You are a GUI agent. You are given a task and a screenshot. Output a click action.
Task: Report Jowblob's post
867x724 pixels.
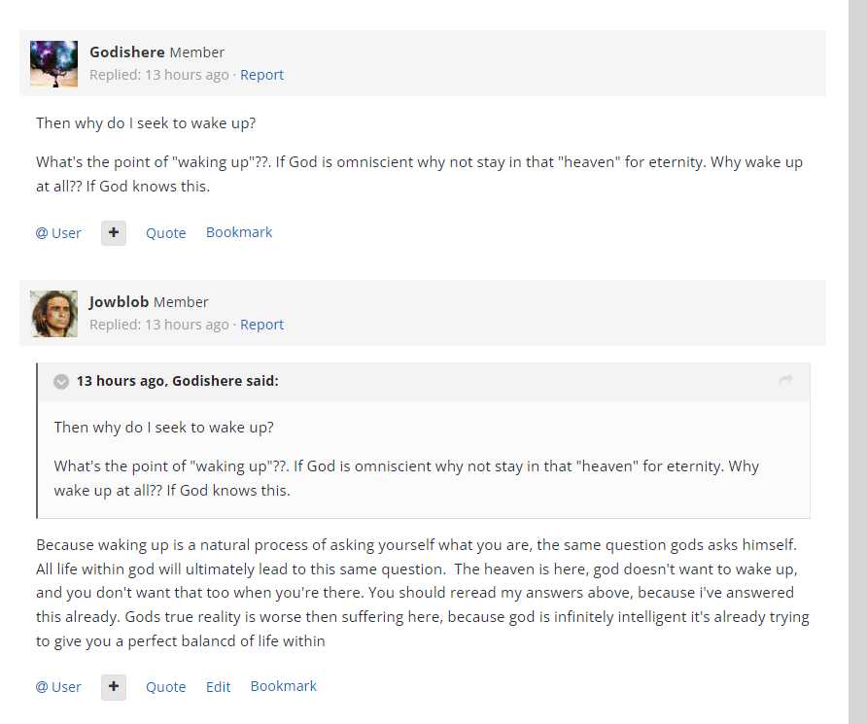tap(261, 325)
